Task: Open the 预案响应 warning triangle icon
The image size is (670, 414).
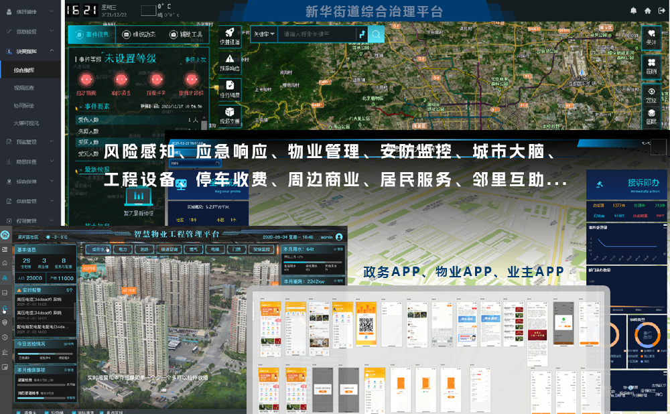Action: pyautogui.click(x=230, y=62)
